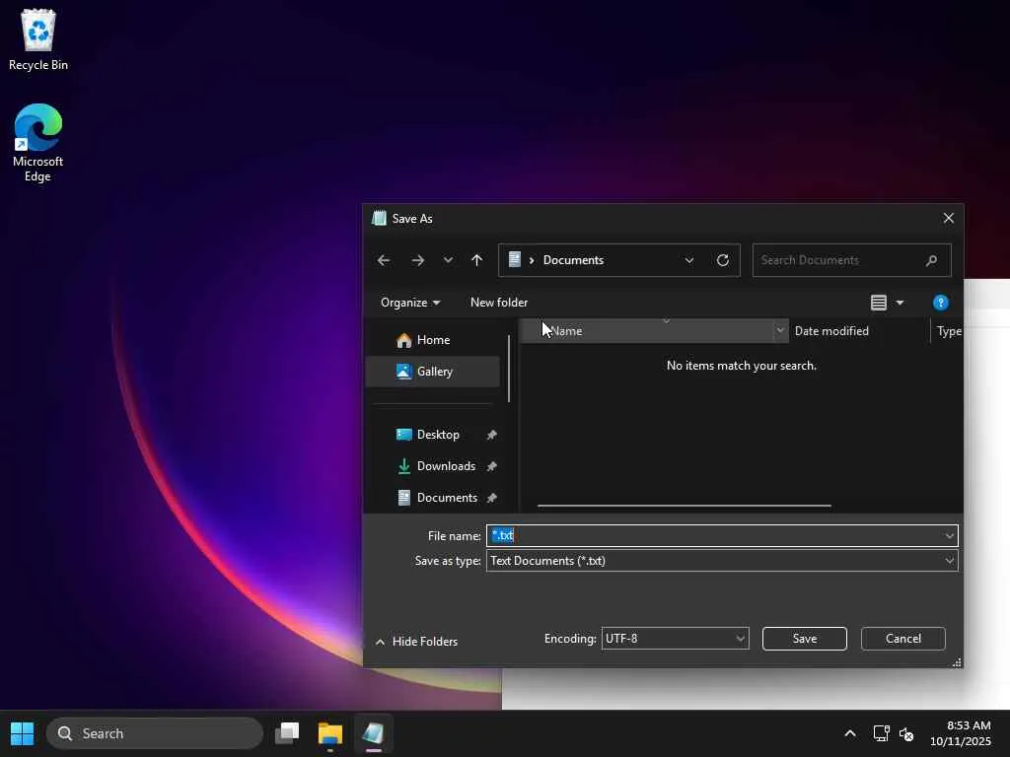Expand the change view options arrow
Screen dimensions: 1010x757
tap(900, 303)
